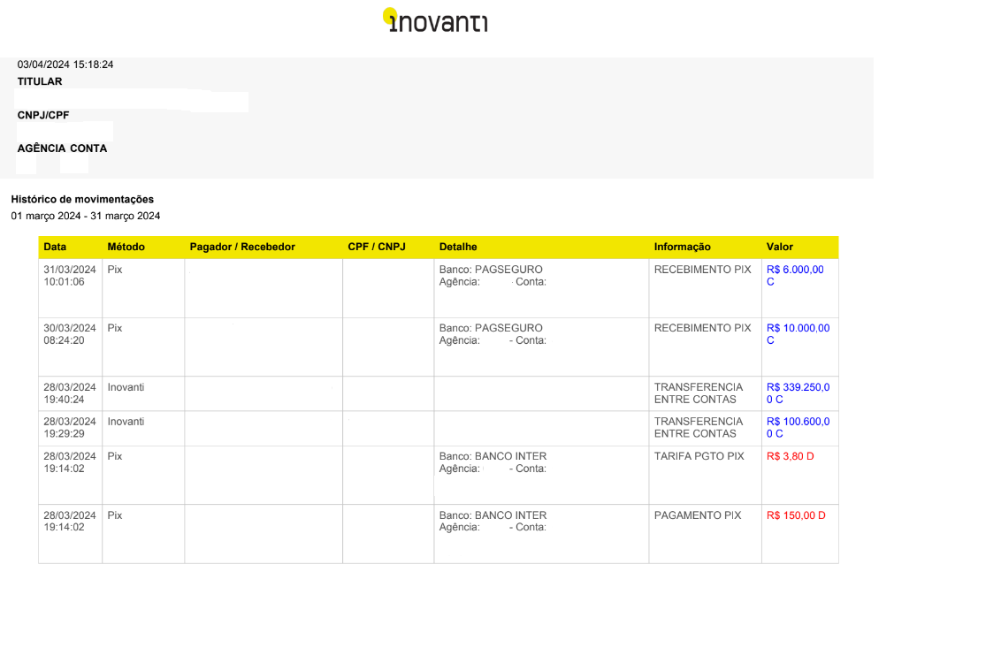The image size is (1001, 671).
Task: Click the Informação column header
Action: [682, 247]
